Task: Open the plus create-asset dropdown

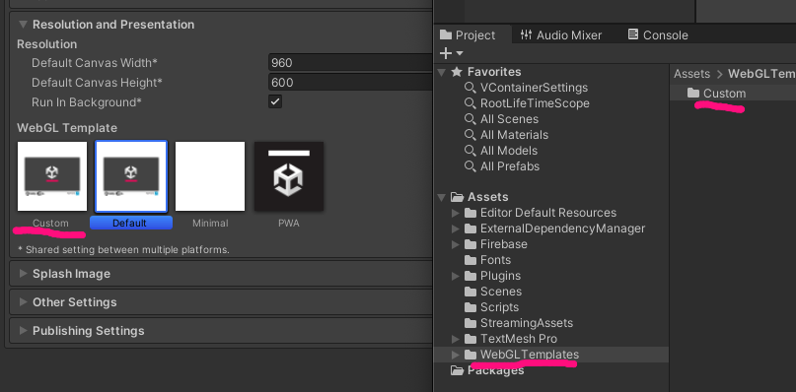Action: (x=452, y=53)
